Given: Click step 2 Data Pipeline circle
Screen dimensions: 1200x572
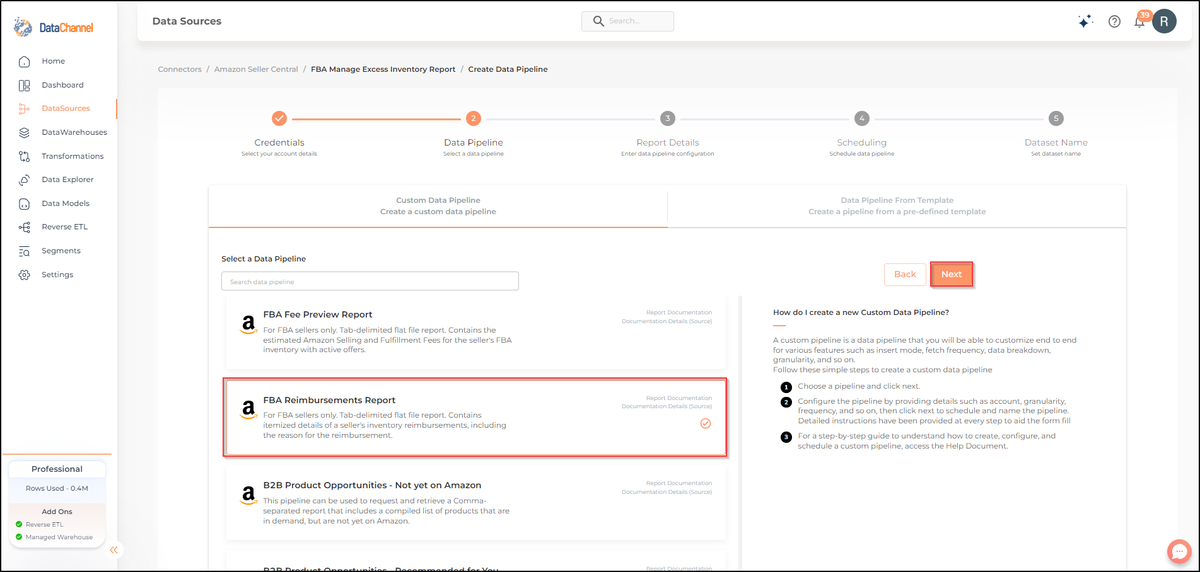Looking at the screenshot, I should (x=474, y=118).
